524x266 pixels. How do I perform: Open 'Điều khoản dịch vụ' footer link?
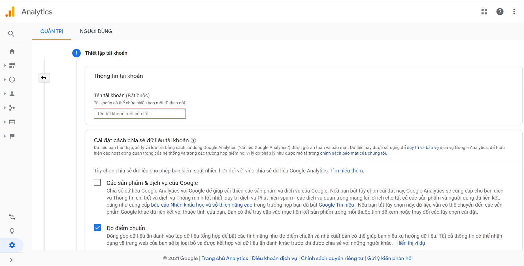(x=274, y=258)
